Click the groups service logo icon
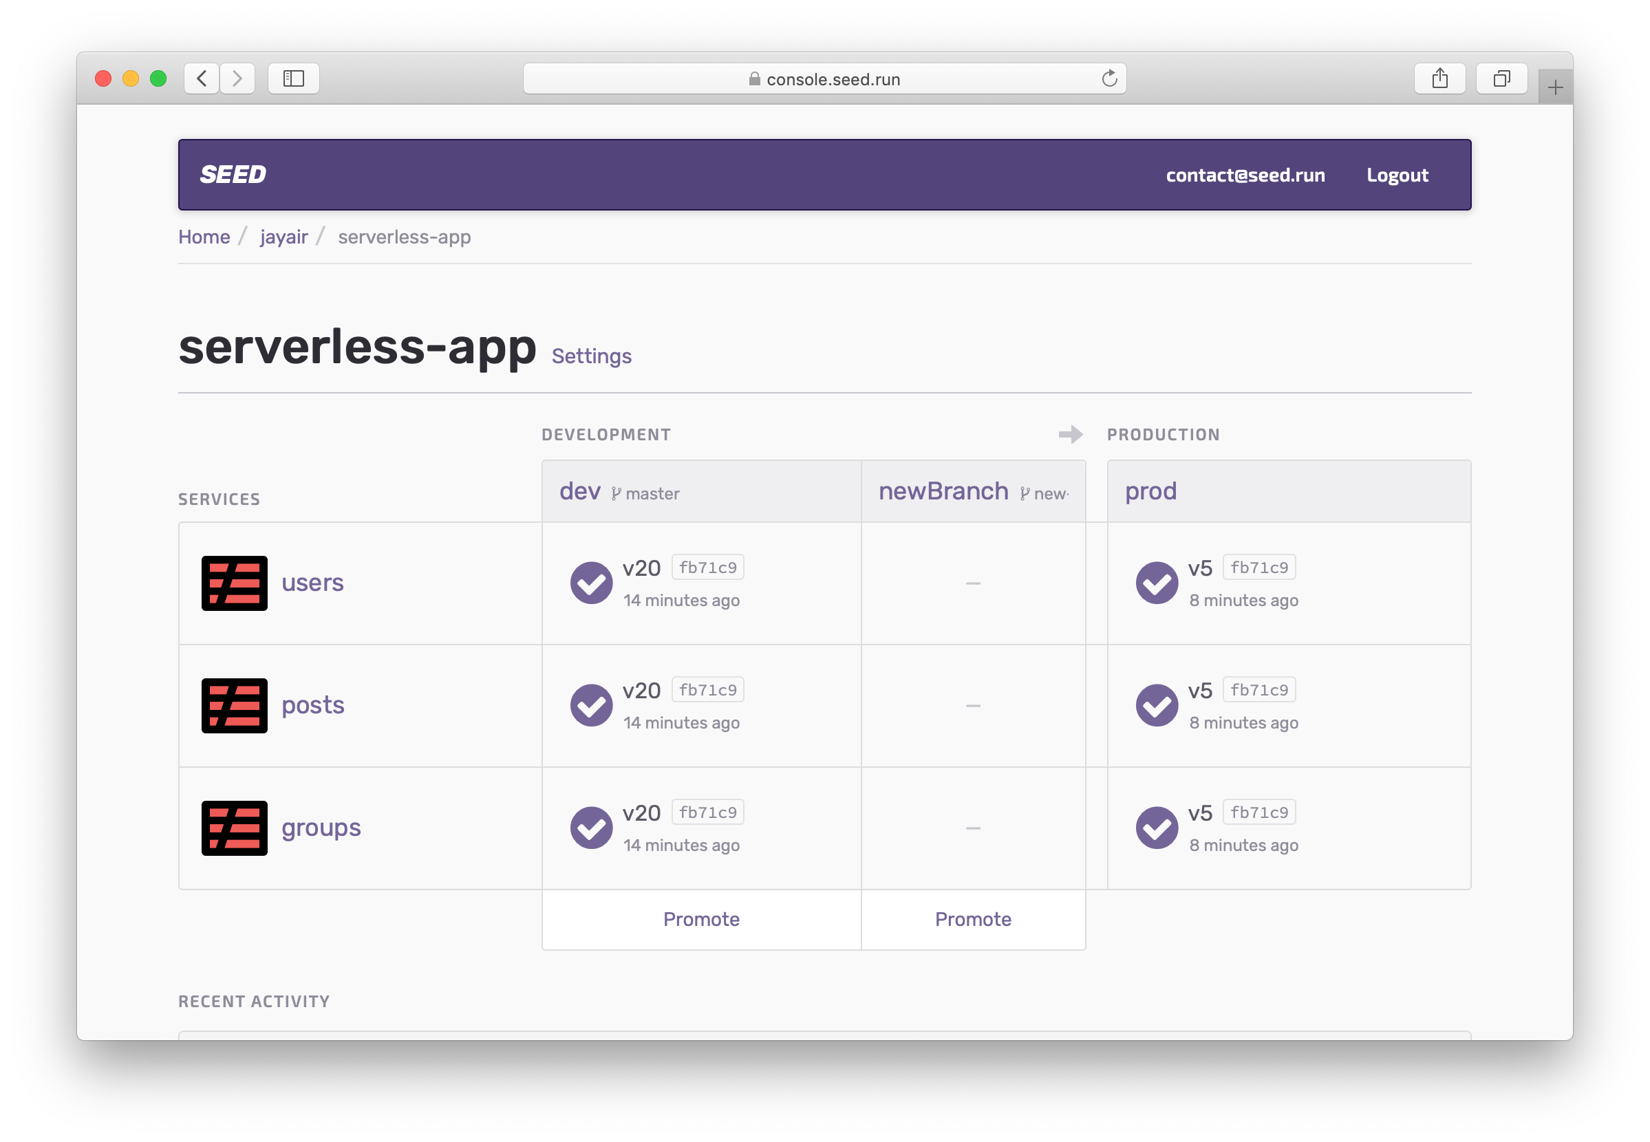 pos(234,828)
